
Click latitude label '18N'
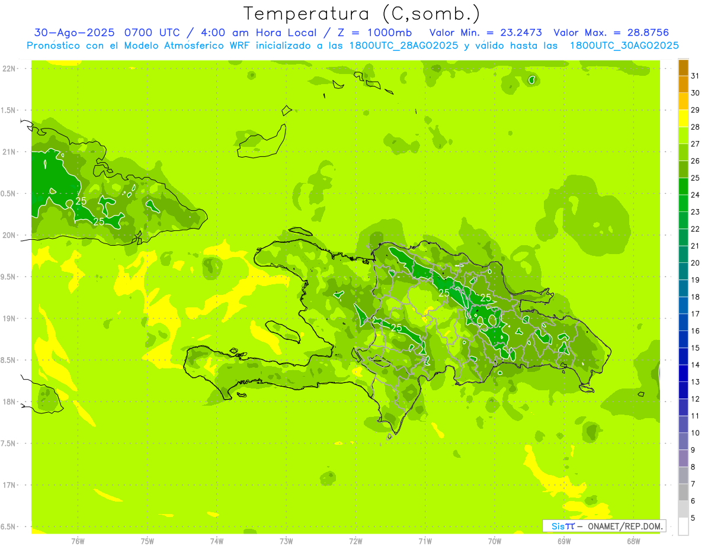8,402
